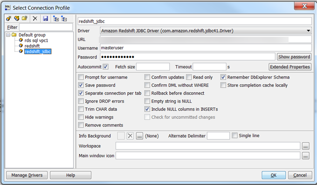Viewport: 317px width, 185px height.
Task: Copy the current profile icon
Action: 17,19
